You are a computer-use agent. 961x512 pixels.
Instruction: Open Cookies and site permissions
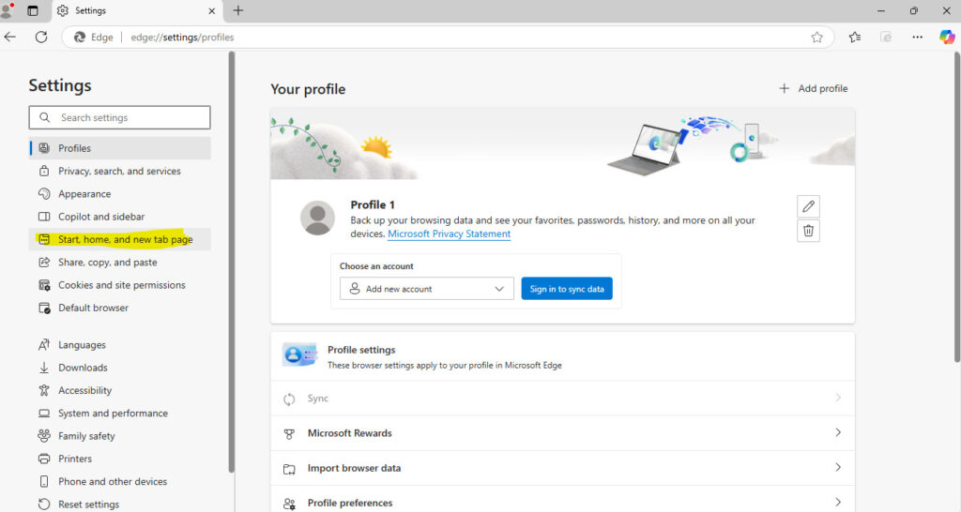click(x=119, y=285)
